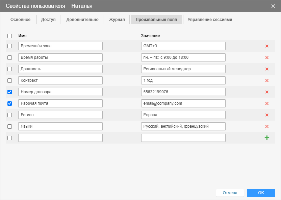Open the Журнал tab
The width and height of the screenshot is (281, 200).
coord(117,20)
